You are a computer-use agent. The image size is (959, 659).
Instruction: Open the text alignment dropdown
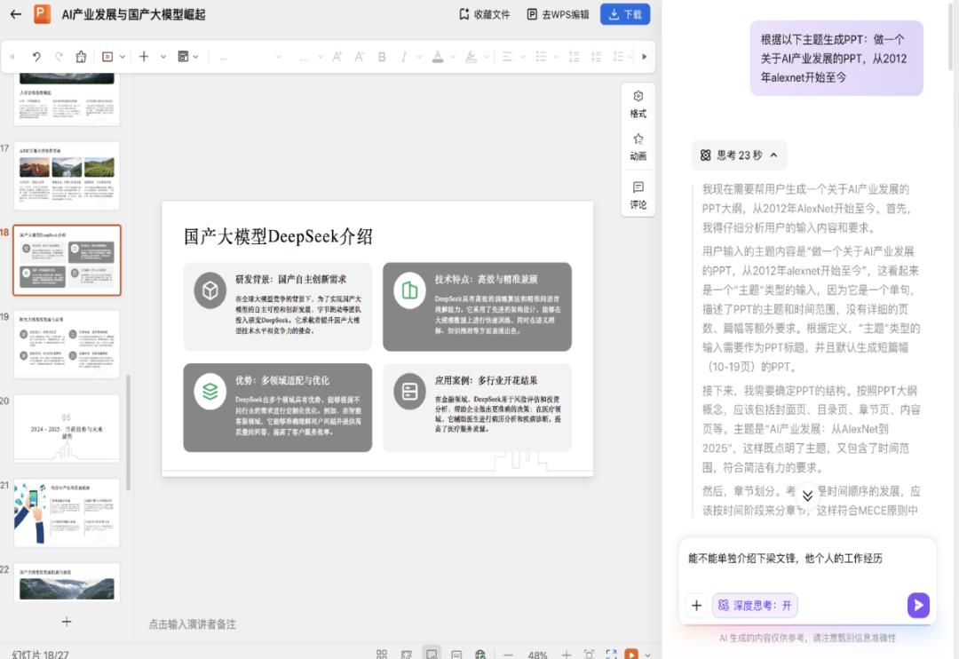pyautogui.click(x=522, y=55)
